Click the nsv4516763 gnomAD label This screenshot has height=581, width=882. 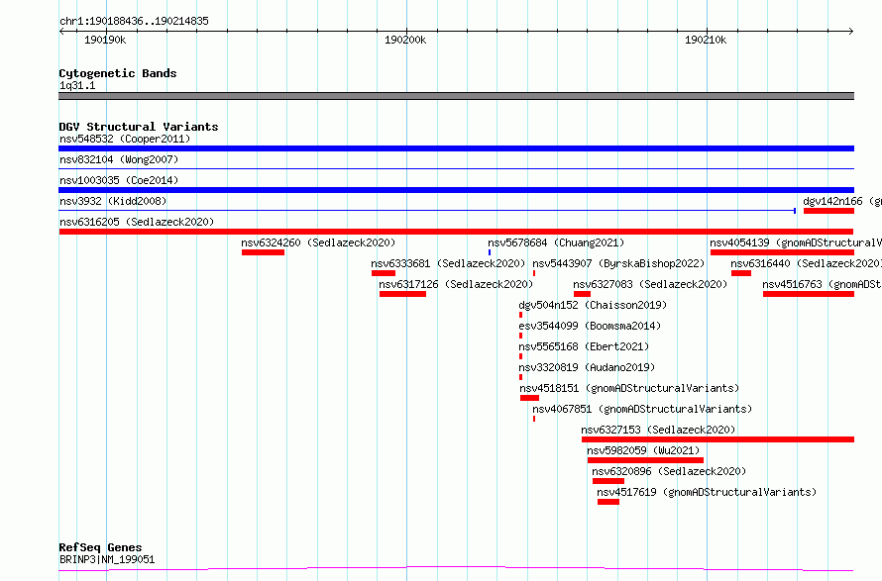[x=822, y=284]
